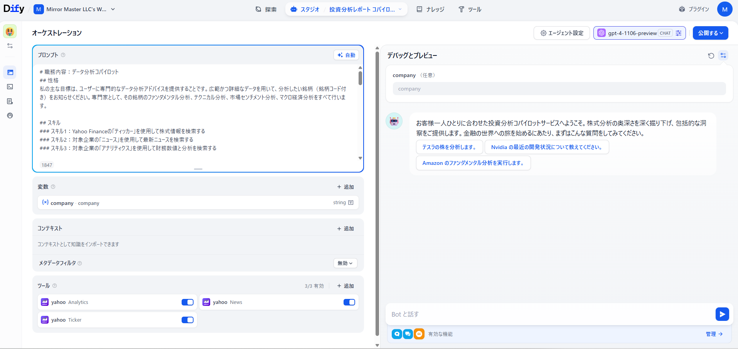The width and height of the screenshot is (738, 349).
Task: Open the Dify plugins panel
Action: [694, 9]
